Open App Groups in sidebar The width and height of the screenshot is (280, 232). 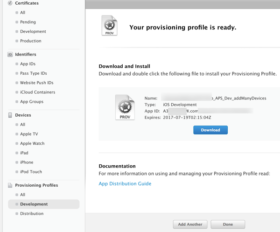(32, 102)
